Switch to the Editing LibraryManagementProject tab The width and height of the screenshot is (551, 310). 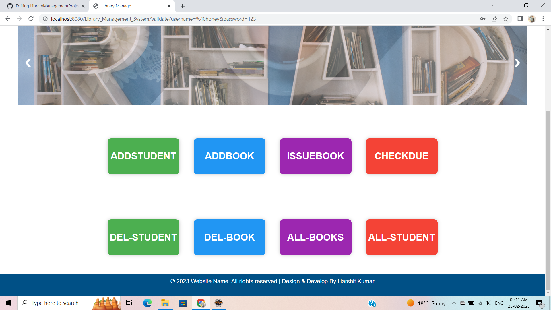coord(43,6)
